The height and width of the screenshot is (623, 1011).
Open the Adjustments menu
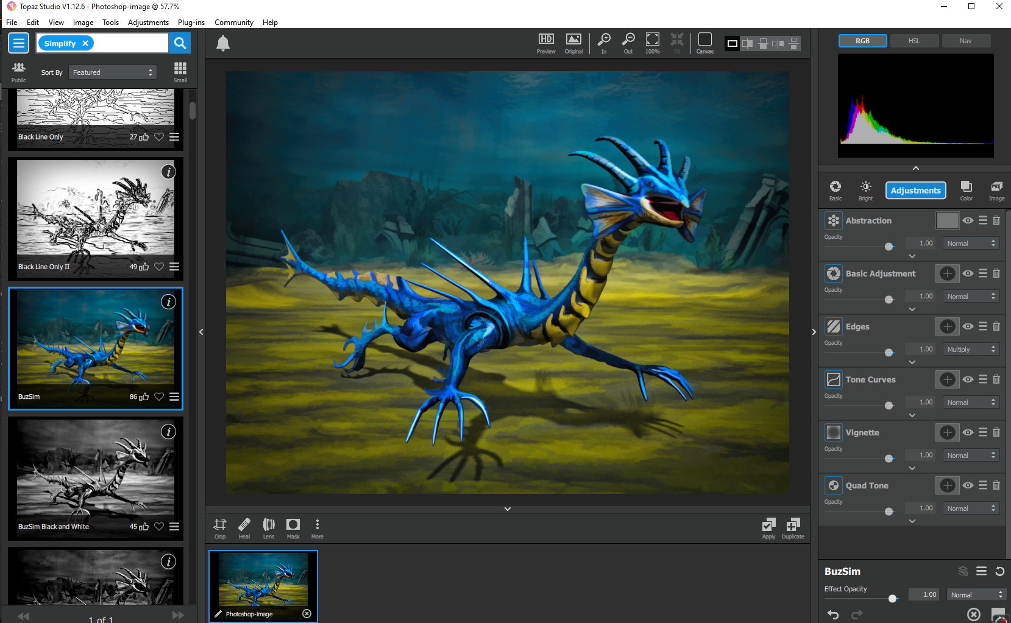148,23
